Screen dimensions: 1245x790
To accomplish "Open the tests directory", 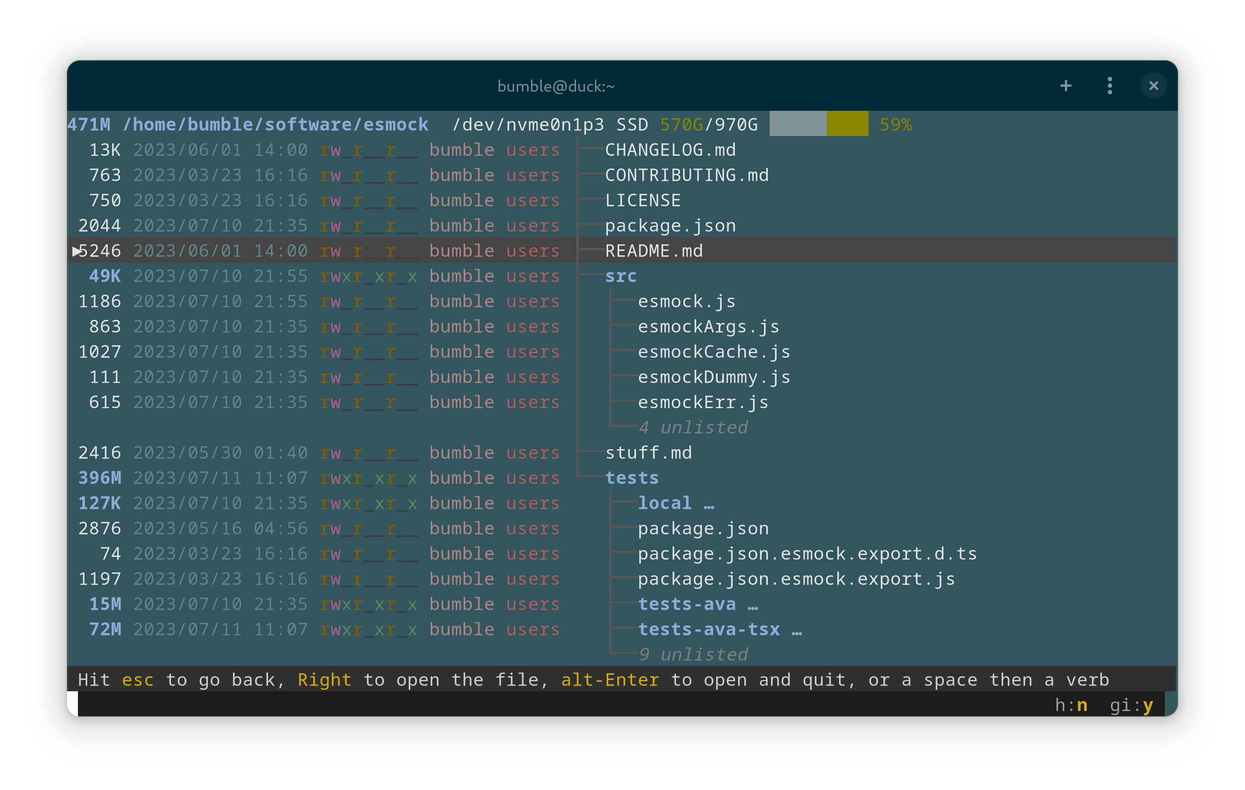I will [x=632, y=477].
